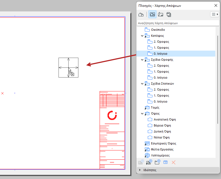Viewport: 221px width, 179px height.
Task: Select the Κατόψεις folder
Action: coord(154,36)
